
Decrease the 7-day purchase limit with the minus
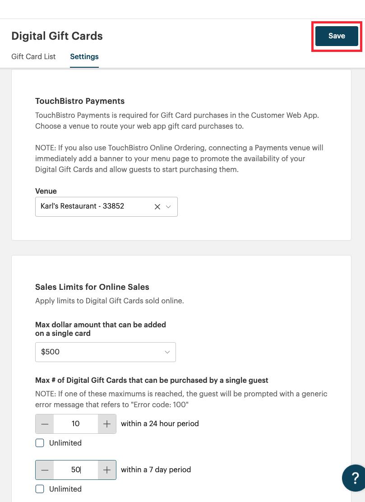(x=44, y=469)
